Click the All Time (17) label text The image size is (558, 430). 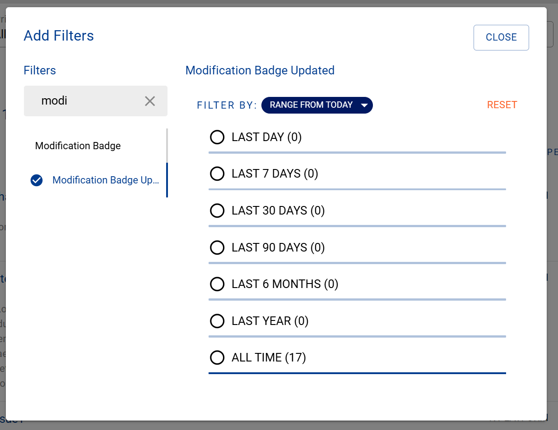[269, 357]
